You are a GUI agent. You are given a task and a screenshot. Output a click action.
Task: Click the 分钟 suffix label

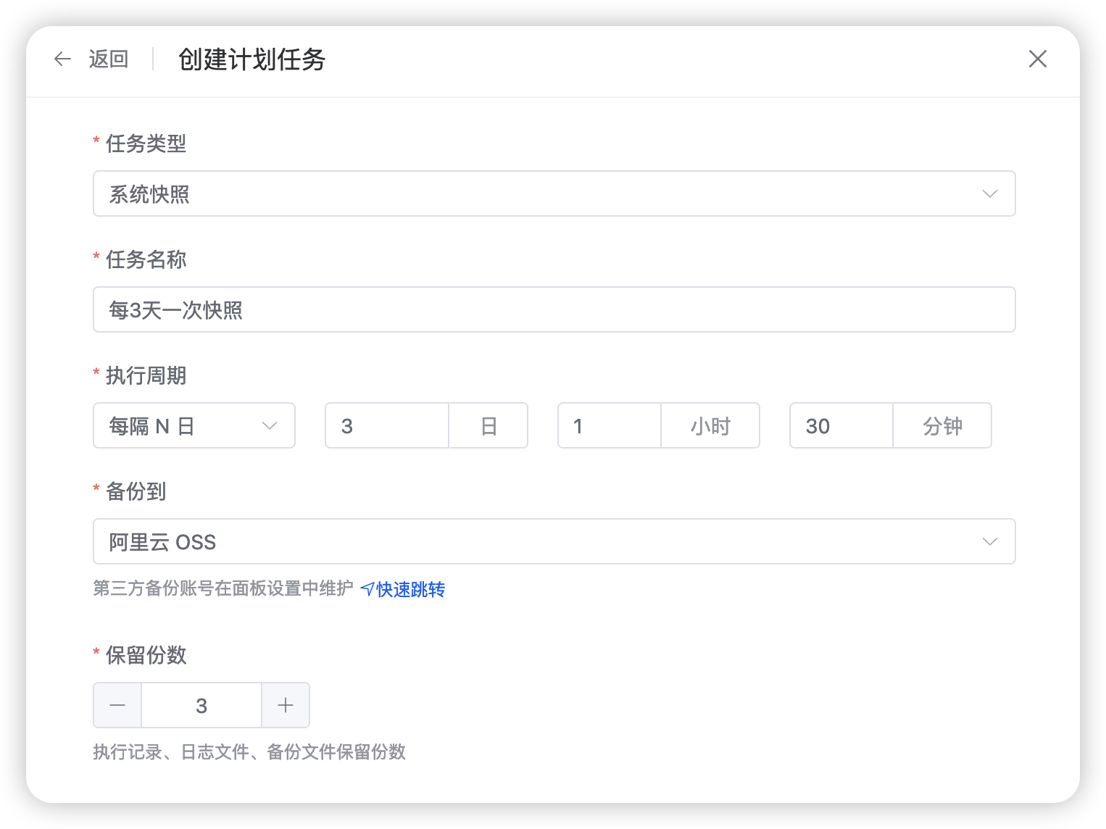pos(942,426)
